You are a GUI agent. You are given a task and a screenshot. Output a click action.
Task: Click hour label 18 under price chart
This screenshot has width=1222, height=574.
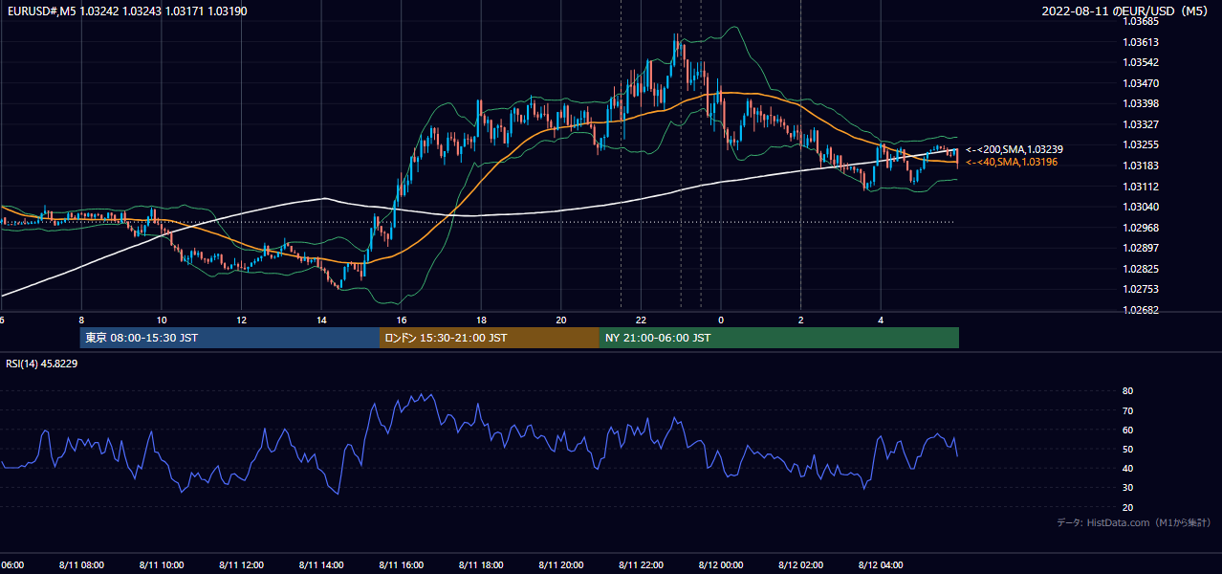[481, 320]
